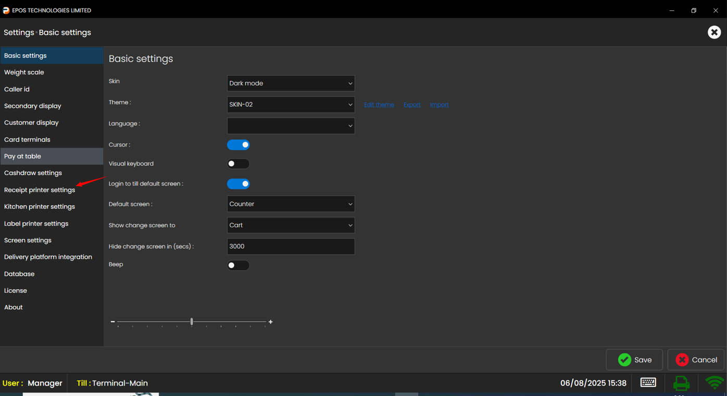727x396 pixels.
Task: Turn on the Beep toggle
Action: click(239, 265)
